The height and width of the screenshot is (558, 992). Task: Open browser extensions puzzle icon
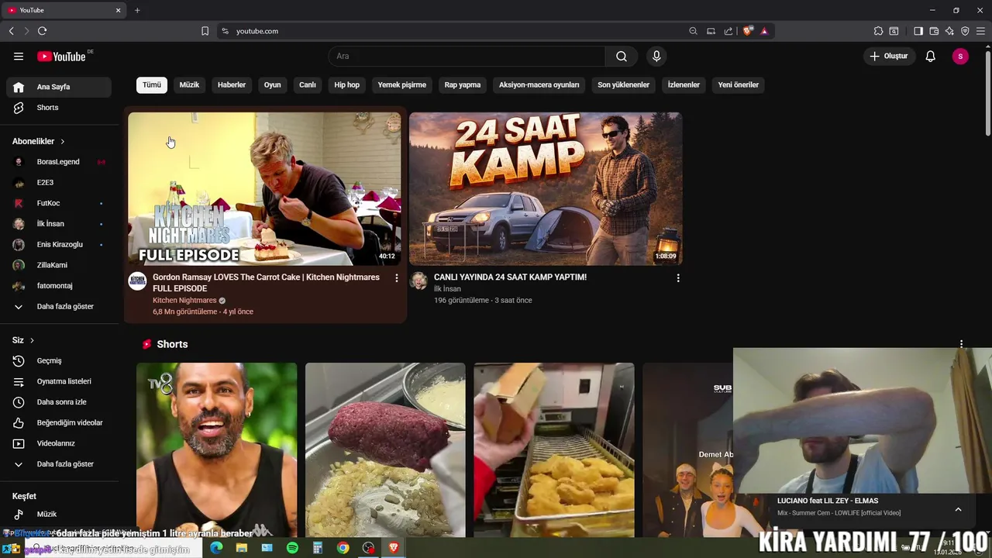pyautogui.click(x=878, y=31)
